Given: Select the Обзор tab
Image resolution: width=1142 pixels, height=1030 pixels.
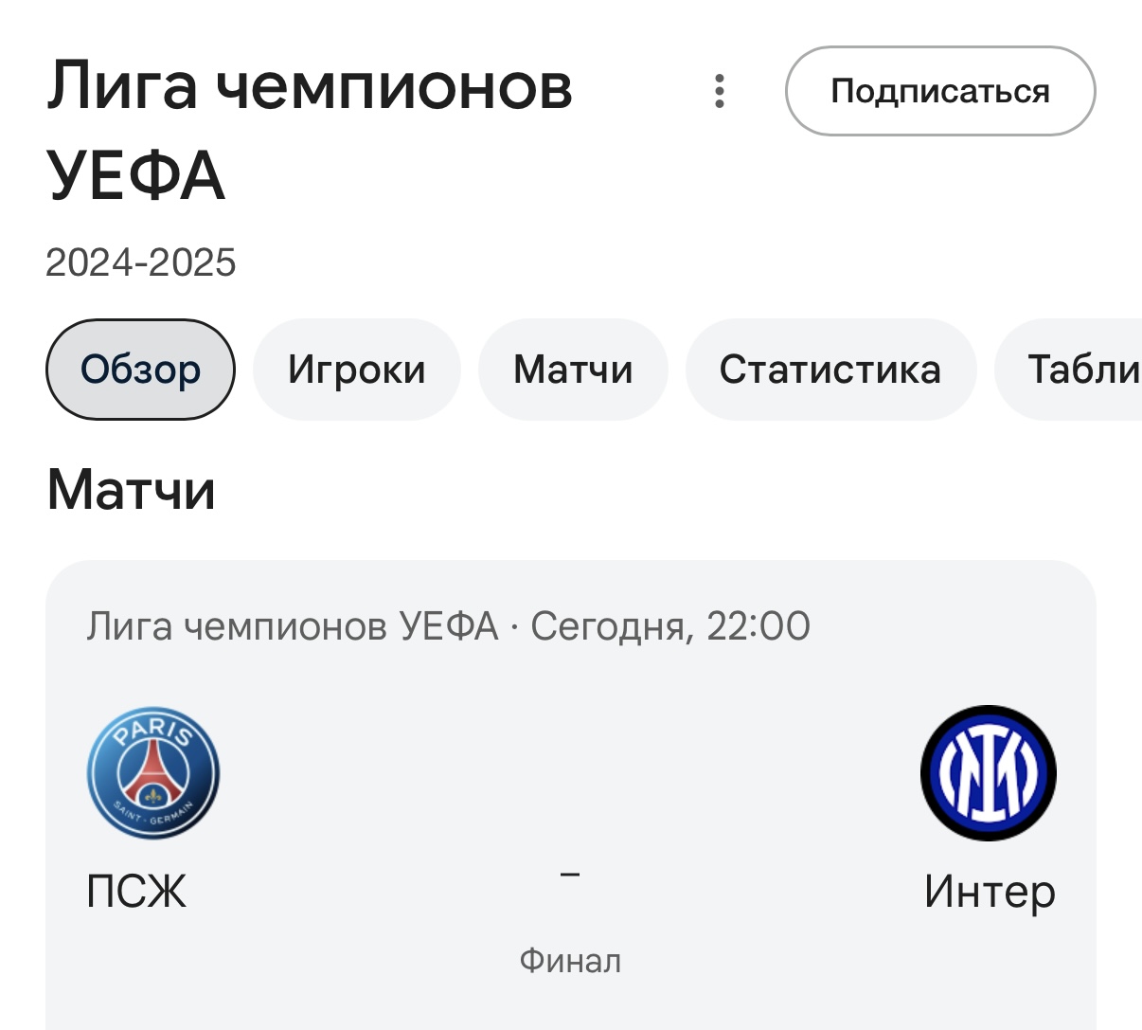Looking at the screenshot, I should coord(140,370).
